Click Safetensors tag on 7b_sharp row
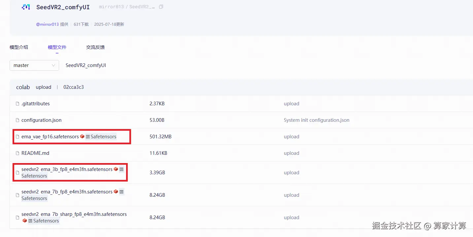The width and height of the screenshot is (473, 237). pos(44,221)
